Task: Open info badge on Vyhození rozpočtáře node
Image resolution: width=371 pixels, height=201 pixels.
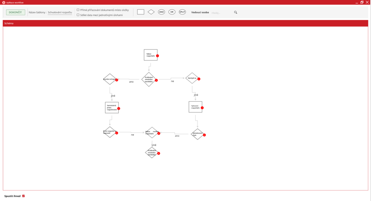Action: 202,108
